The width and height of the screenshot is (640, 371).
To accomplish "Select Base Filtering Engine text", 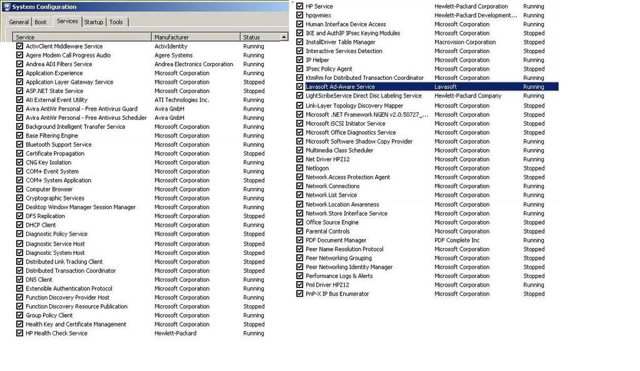I will (52, 136).
